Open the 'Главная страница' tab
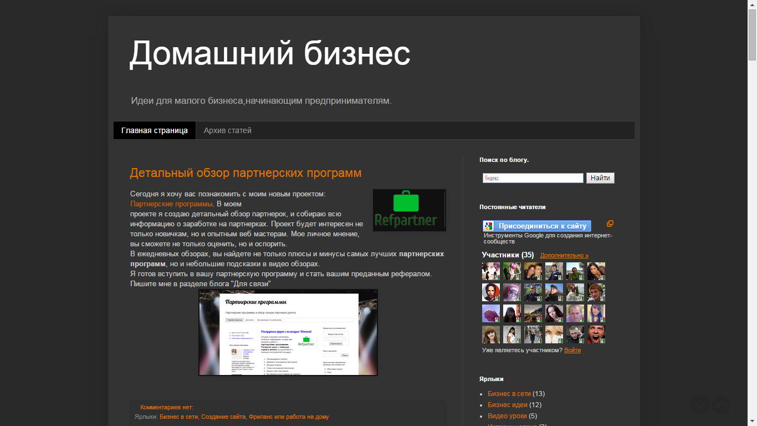757x426 pixels. click(155, 130)
